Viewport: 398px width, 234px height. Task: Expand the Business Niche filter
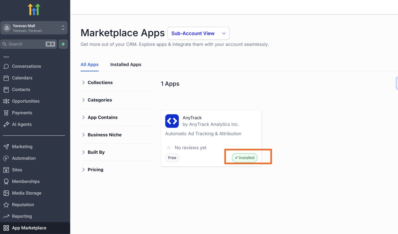(117, 135)
